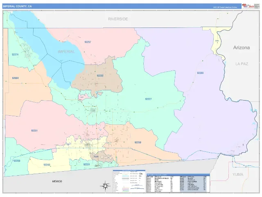Click the LA PAZ county label
The height and width of the screenshot is (197, 262).
(242, 64)
